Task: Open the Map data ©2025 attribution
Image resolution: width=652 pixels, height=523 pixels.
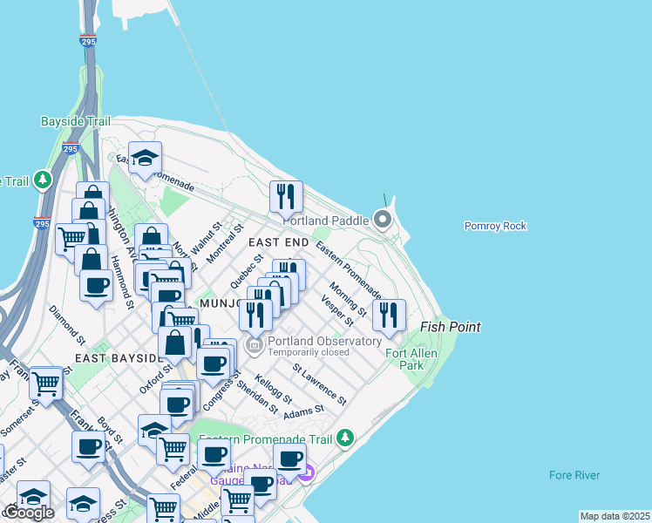Action: click(x=615, y=516)
